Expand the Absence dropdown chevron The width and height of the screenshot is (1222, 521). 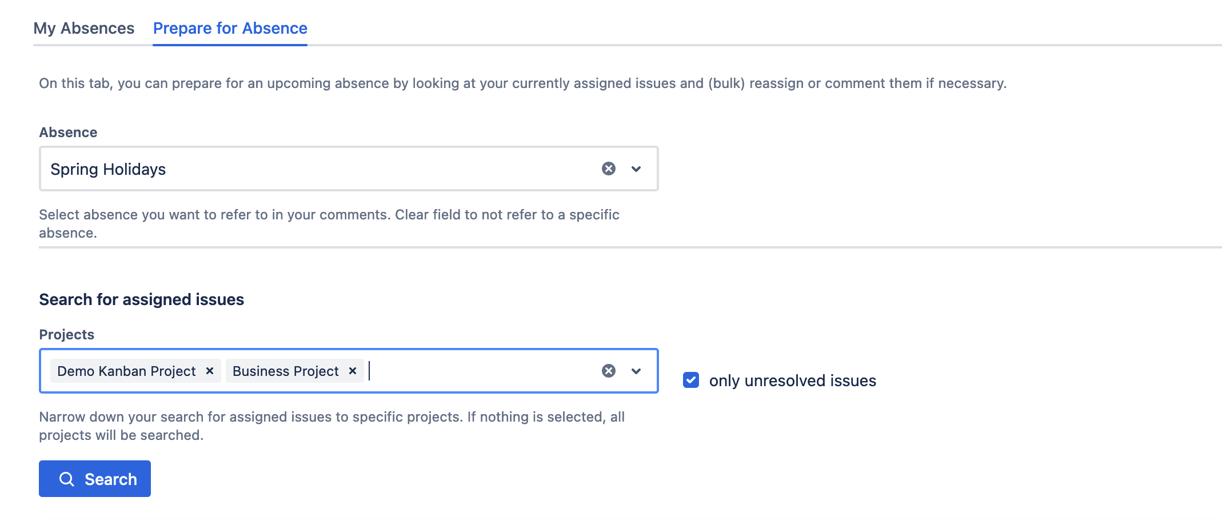coord(636,169)
